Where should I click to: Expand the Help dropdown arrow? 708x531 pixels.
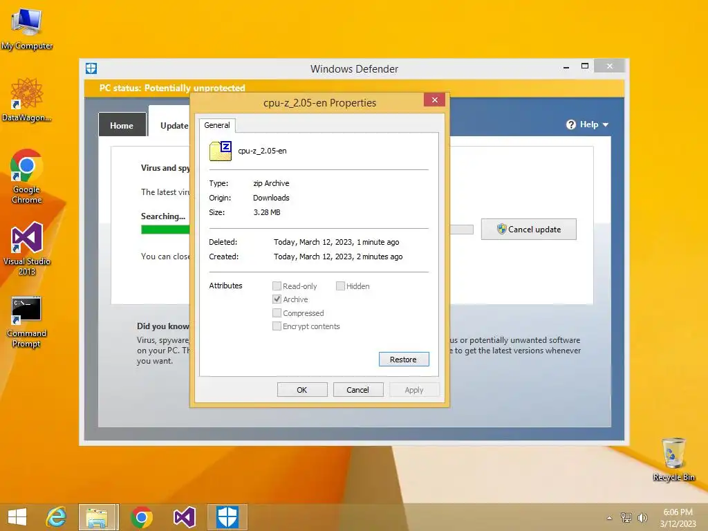coord(606,124)
